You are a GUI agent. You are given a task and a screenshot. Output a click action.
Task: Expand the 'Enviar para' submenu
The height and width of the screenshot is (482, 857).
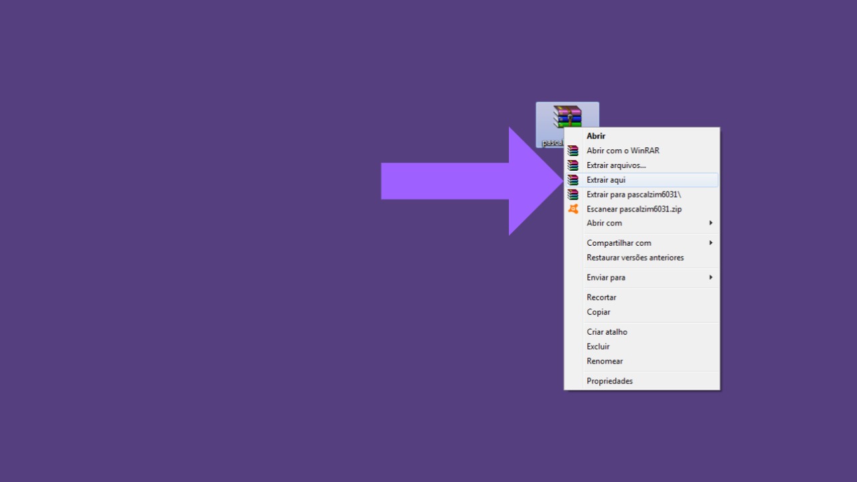click(x=629, y=277)
